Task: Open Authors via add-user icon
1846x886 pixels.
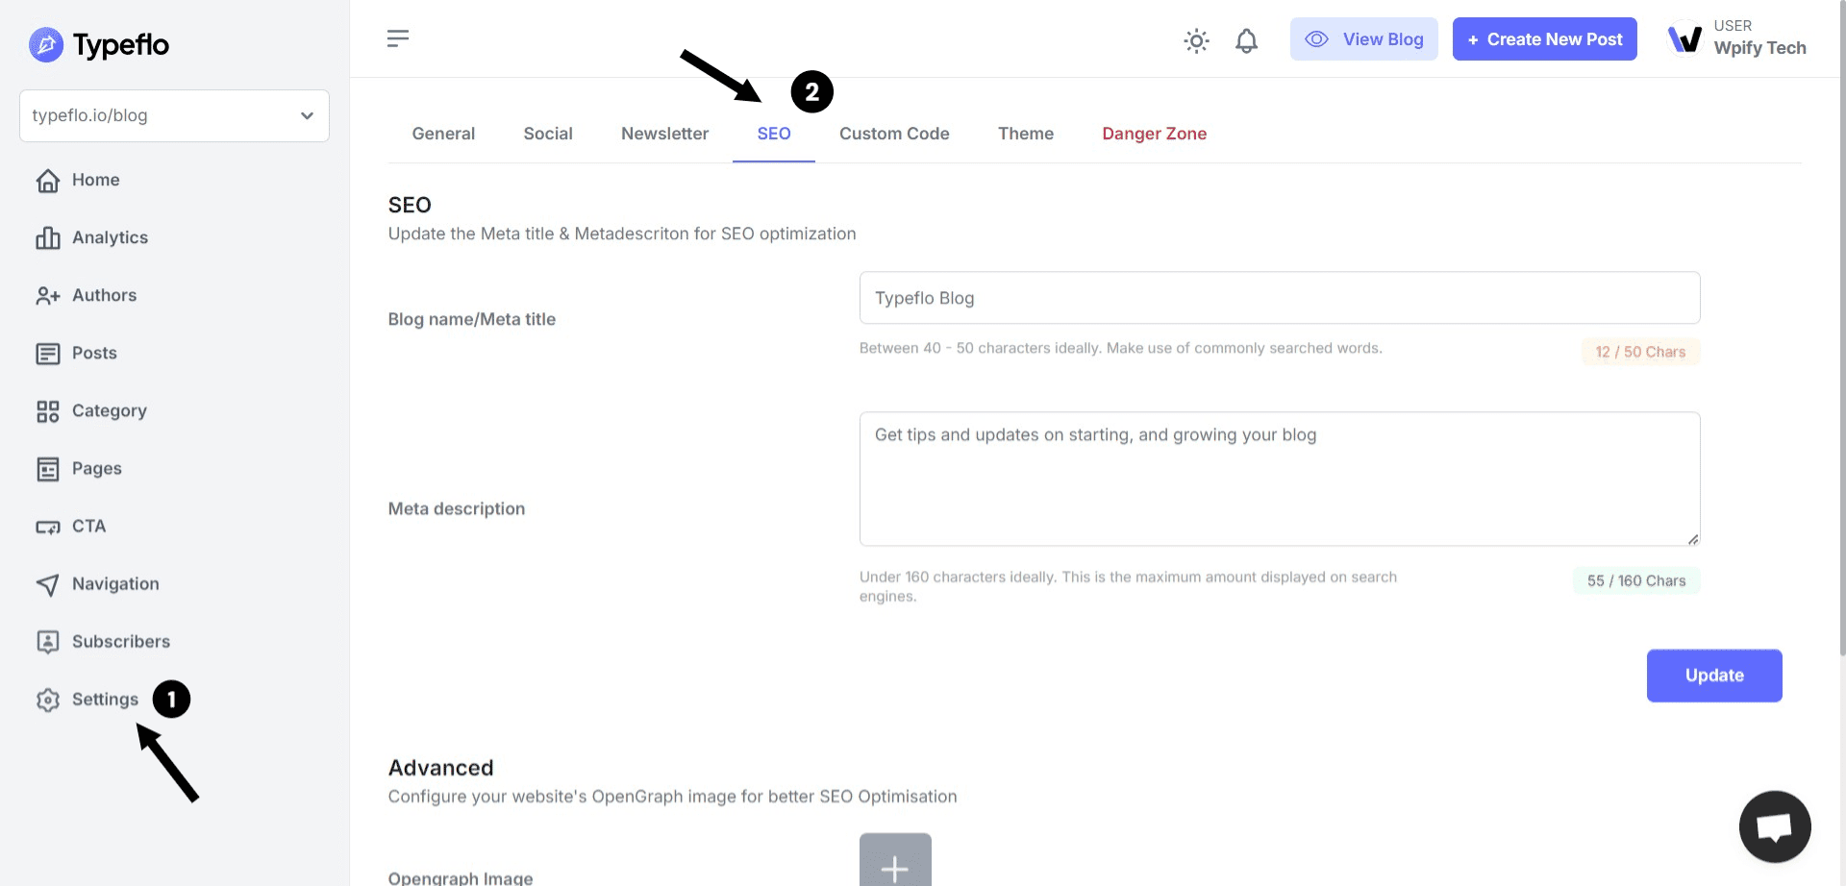Action: click(48, 295)
